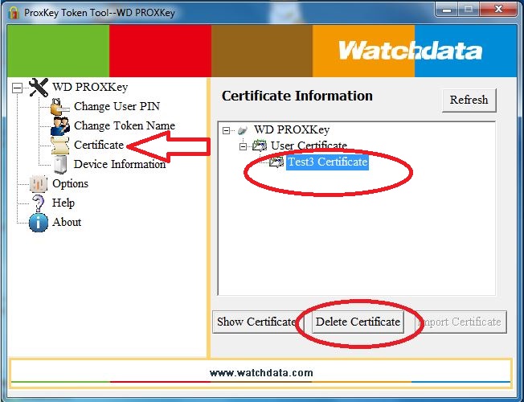Click the Certificate scroll icon
The height and width of the screenshot is (402, 524).
click(60, 146)
